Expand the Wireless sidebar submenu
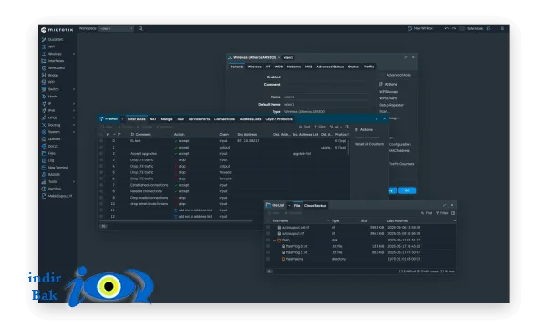547x328 pixels. click(74, 54)
